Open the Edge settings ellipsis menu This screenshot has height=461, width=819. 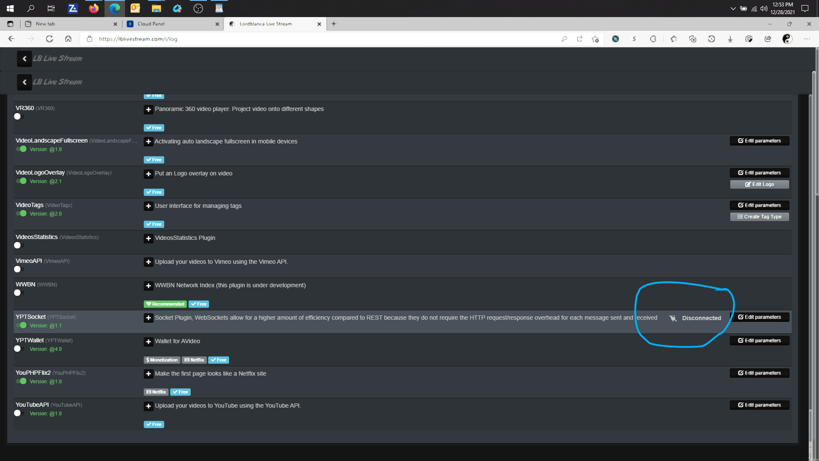[807, 39]
